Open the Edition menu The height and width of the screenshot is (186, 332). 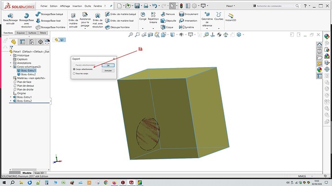tap(53, 6)
